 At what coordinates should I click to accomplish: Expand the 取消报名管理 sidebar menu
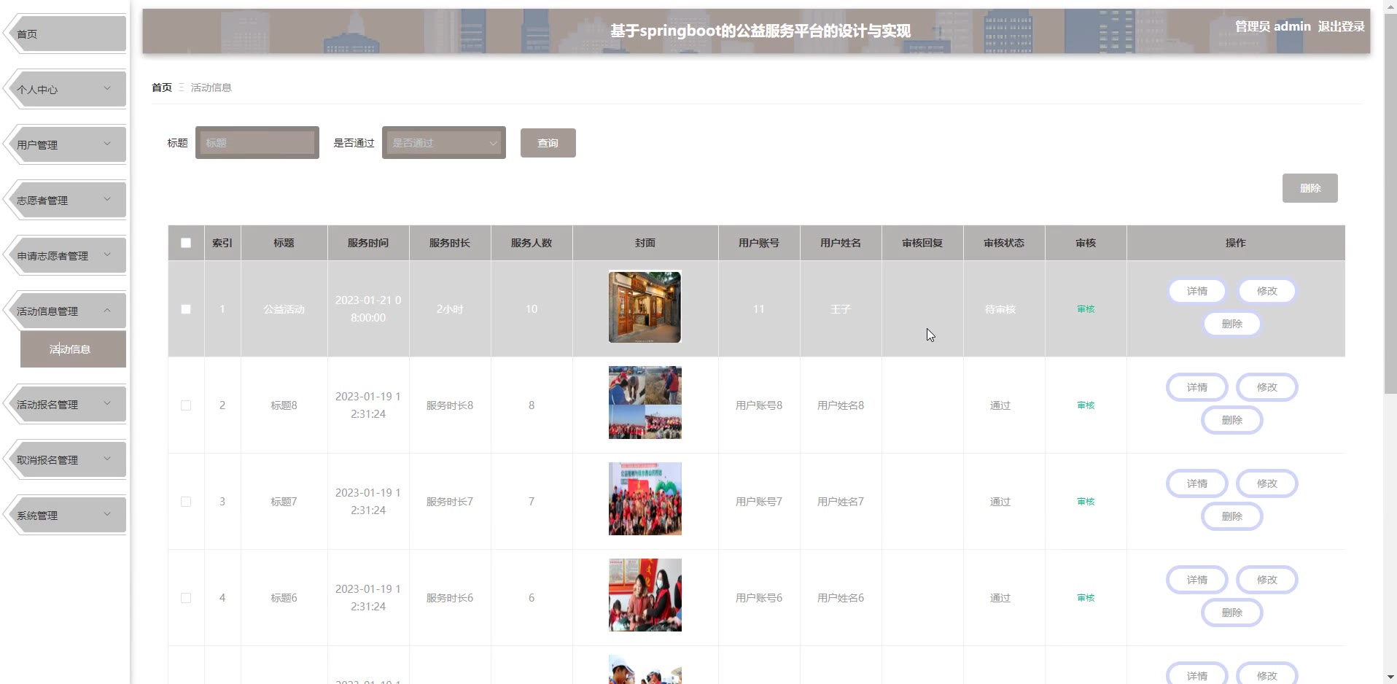pyautogui.click(x=66, y=460)
